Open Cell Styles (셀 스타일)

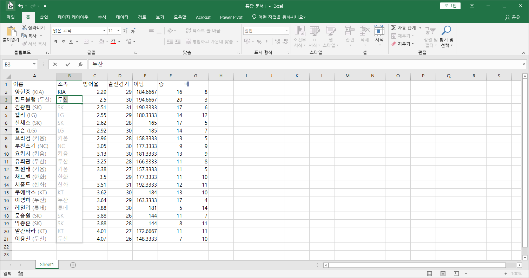331,37
